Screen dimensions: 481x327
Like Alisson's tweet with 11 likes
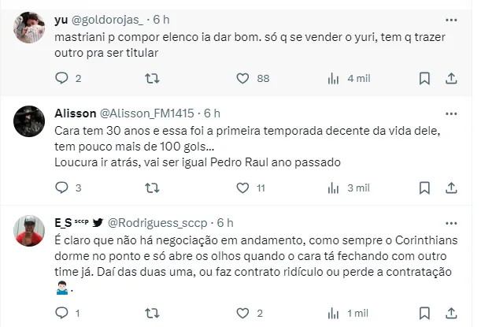243,188
